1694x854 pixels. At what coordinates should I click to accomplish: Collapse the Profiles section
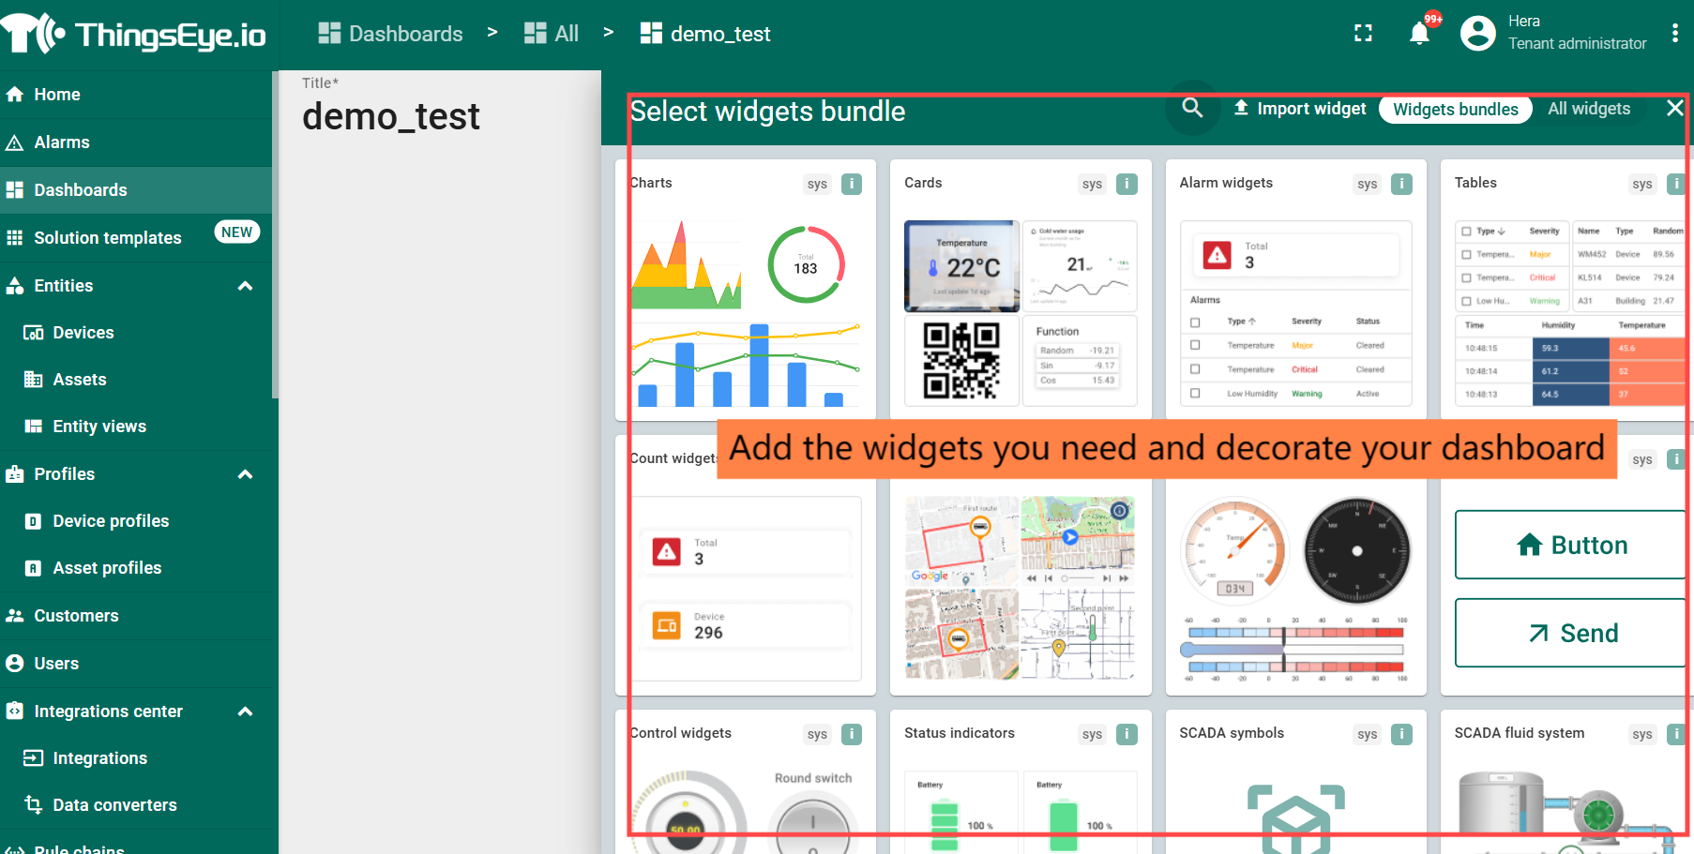pyautogui.click(x=246, y=474)
